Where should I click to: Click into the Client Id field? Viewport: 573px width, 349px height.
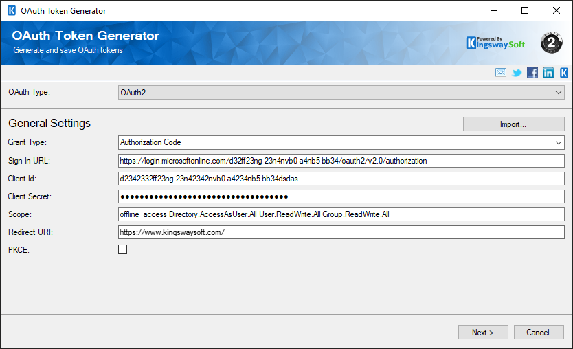[341, 179]
